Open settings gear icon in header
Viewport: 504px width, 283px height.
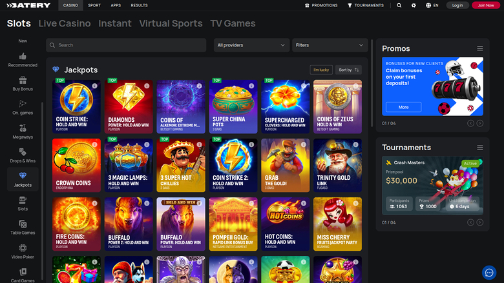click(414, 5)
